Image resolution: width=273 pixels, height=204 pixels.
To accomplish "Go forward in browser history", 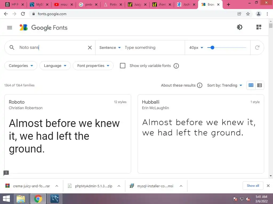I will (14, 14).
